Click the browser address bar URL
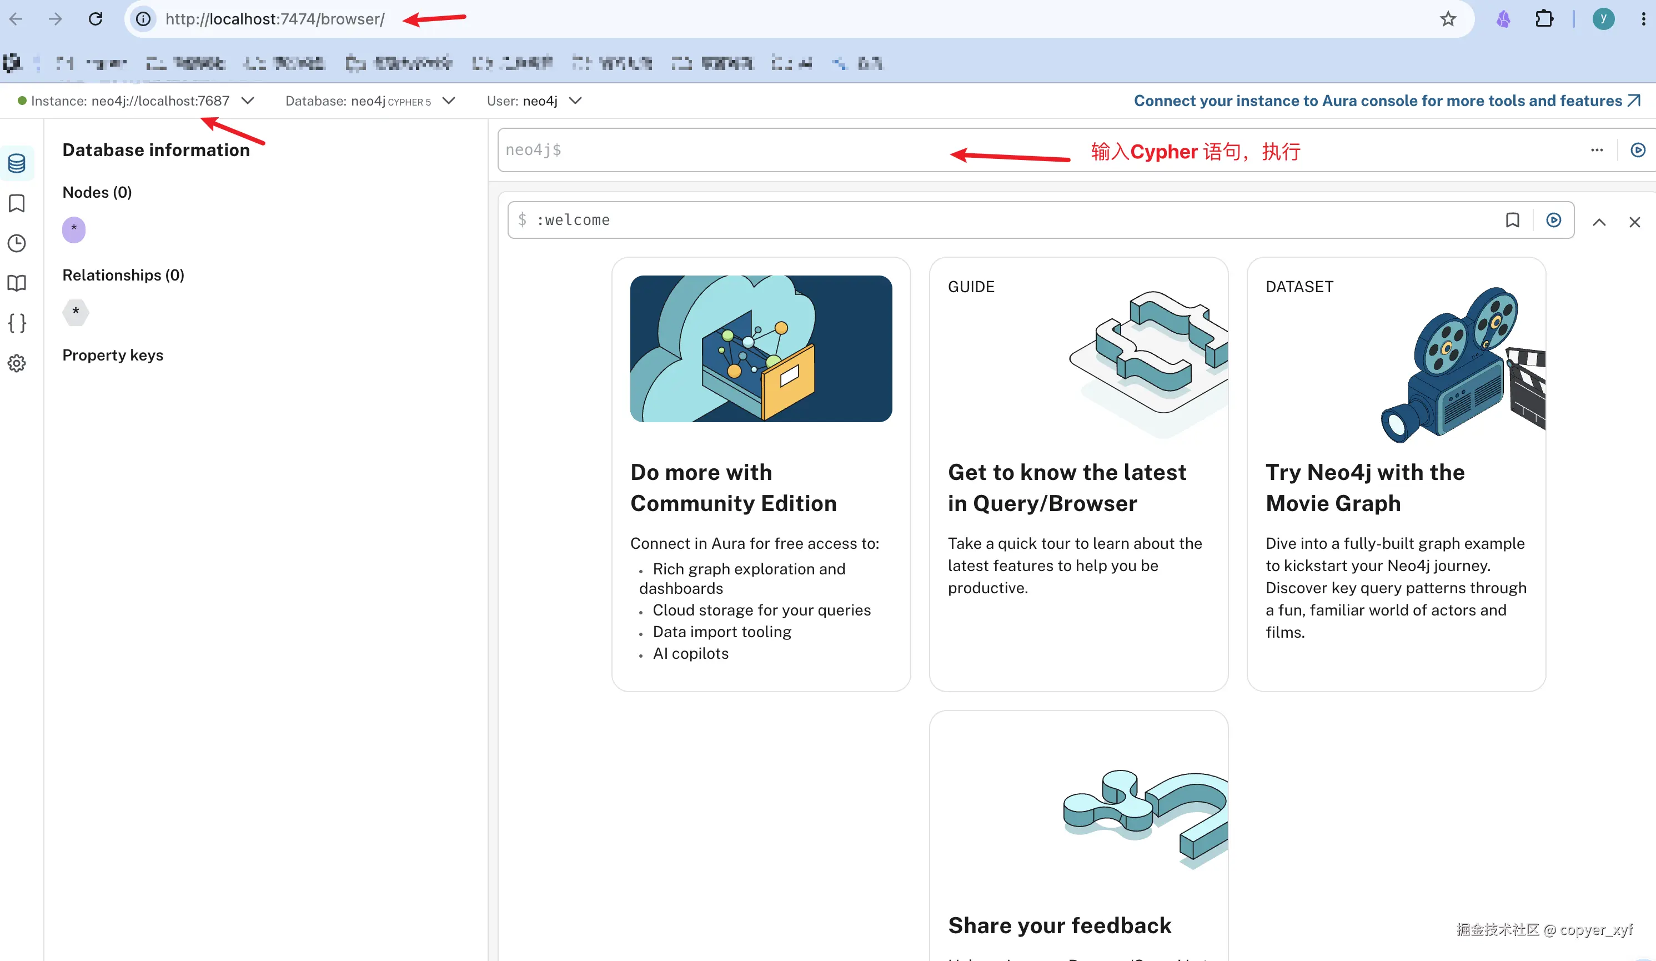 tap(275, 19)
